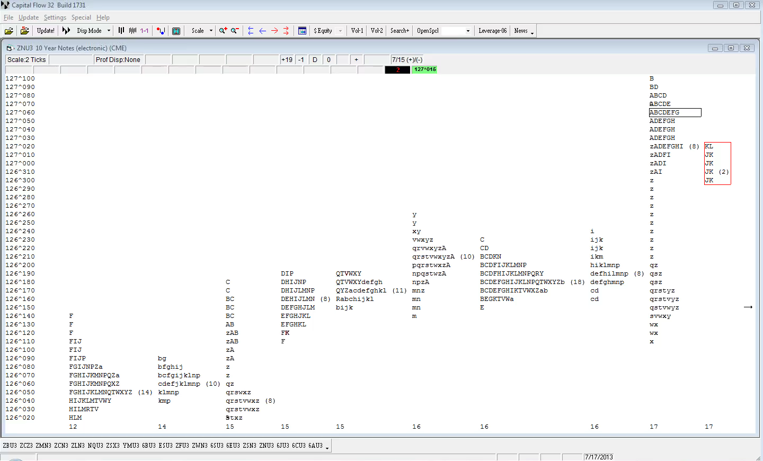Viewport: 763px width, 461px height.
Task: Click the calendar window icon in toolbar
Action: [x=303, y=31]
